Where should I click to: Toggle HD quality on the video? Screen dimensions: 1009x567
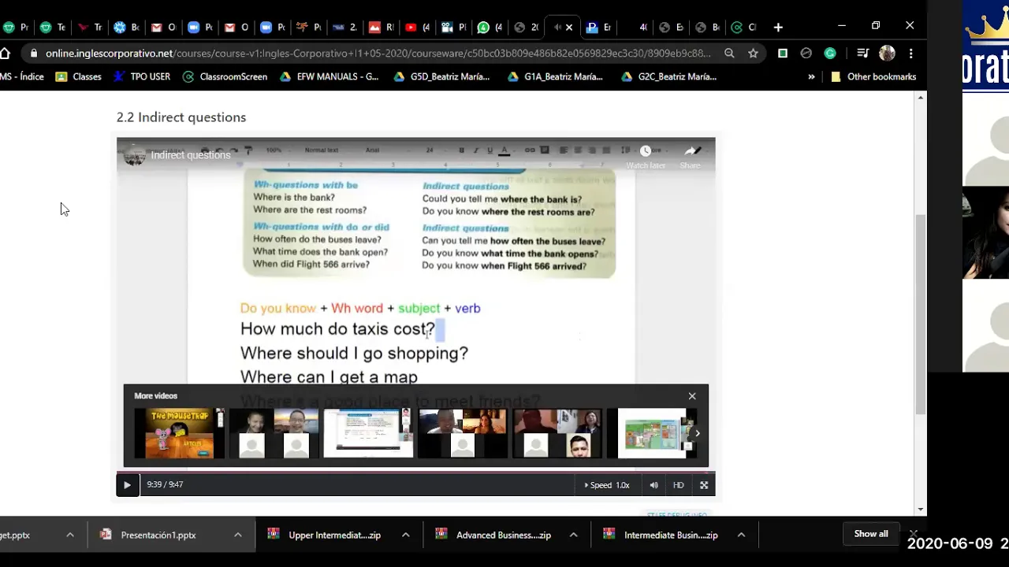[x=678, y=485]
